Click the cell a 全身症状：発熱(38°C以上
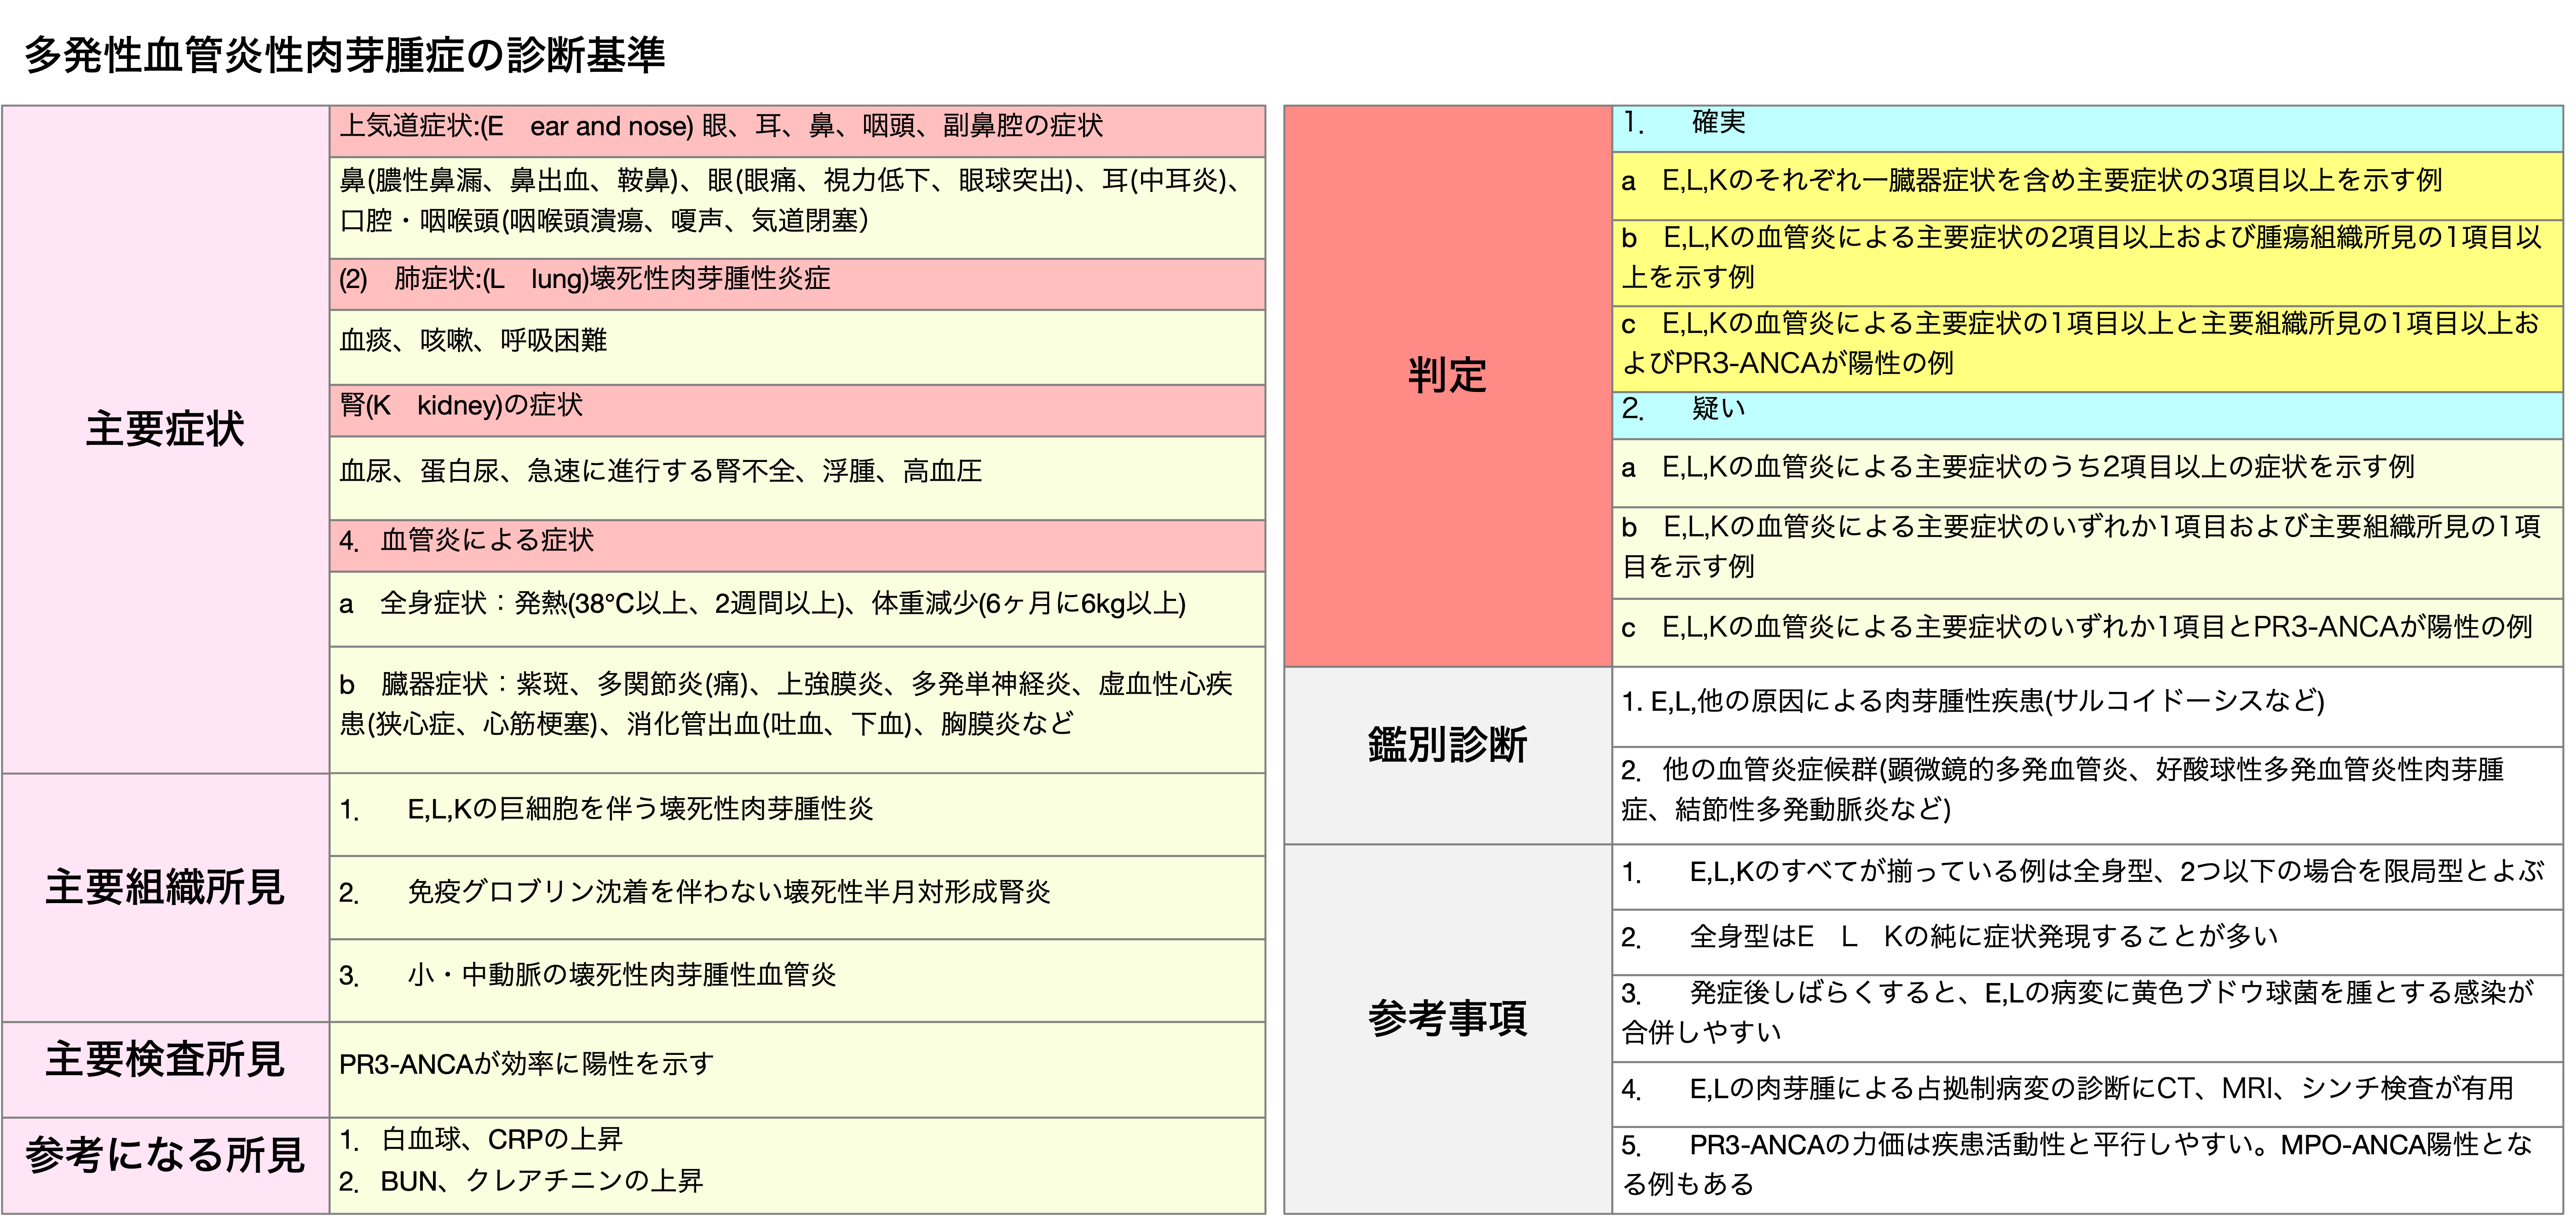Screen dimensions: 2576x1221 (x=797, y=609)
